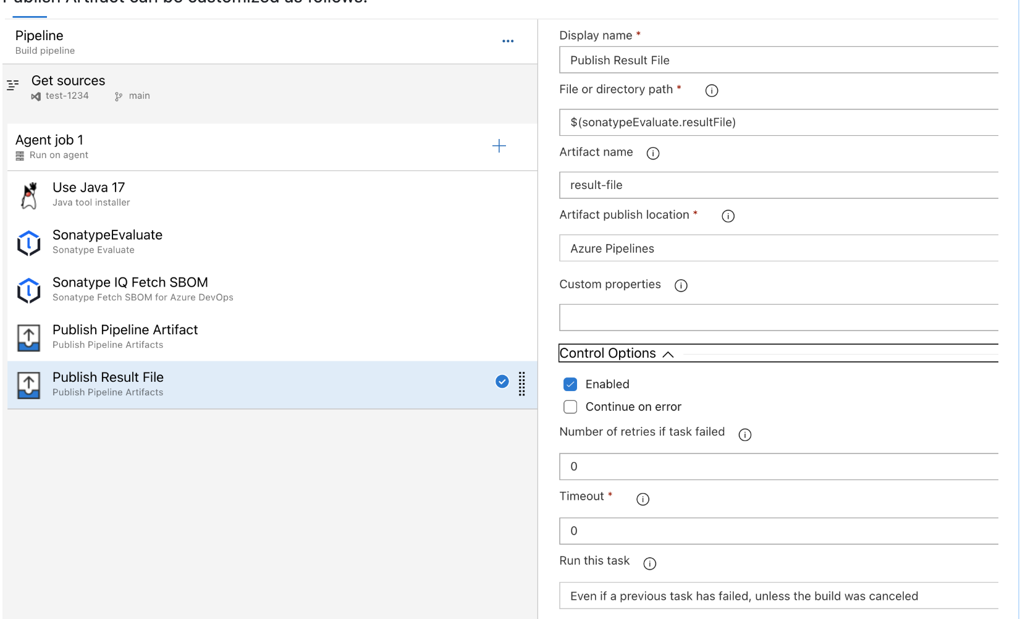Click the test-1234 repository icon
The image size is (1033, 619).
(x=36, y=96)
